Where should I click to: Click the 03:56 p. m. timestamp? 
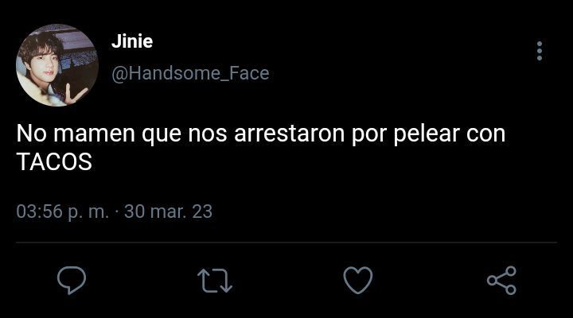(63, 211)
